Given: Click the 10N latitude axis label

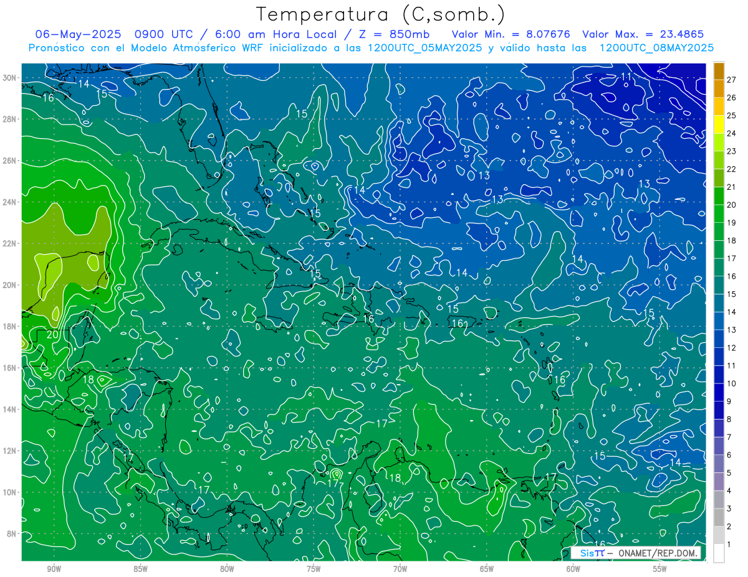Looking at the screenshot, I should click(x=9, y=492).
